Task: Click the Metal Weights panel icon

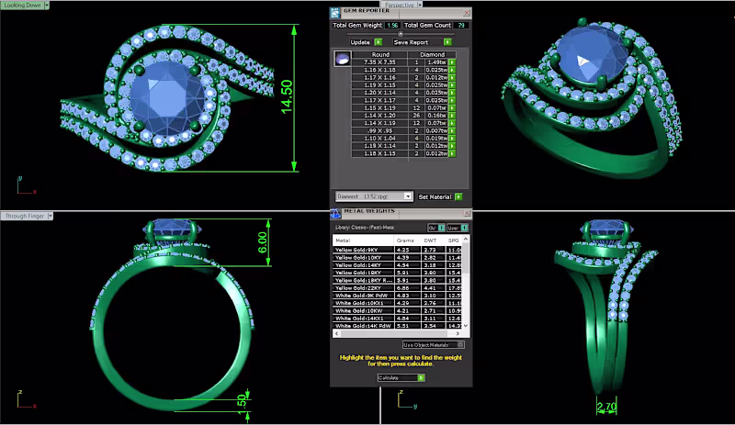Action: [335, 213]
